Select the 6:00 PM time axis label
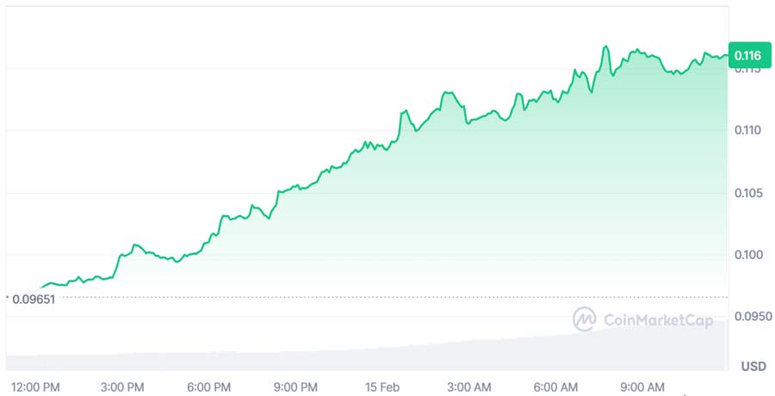The image size is (775, 396). (x=209, y=386)
